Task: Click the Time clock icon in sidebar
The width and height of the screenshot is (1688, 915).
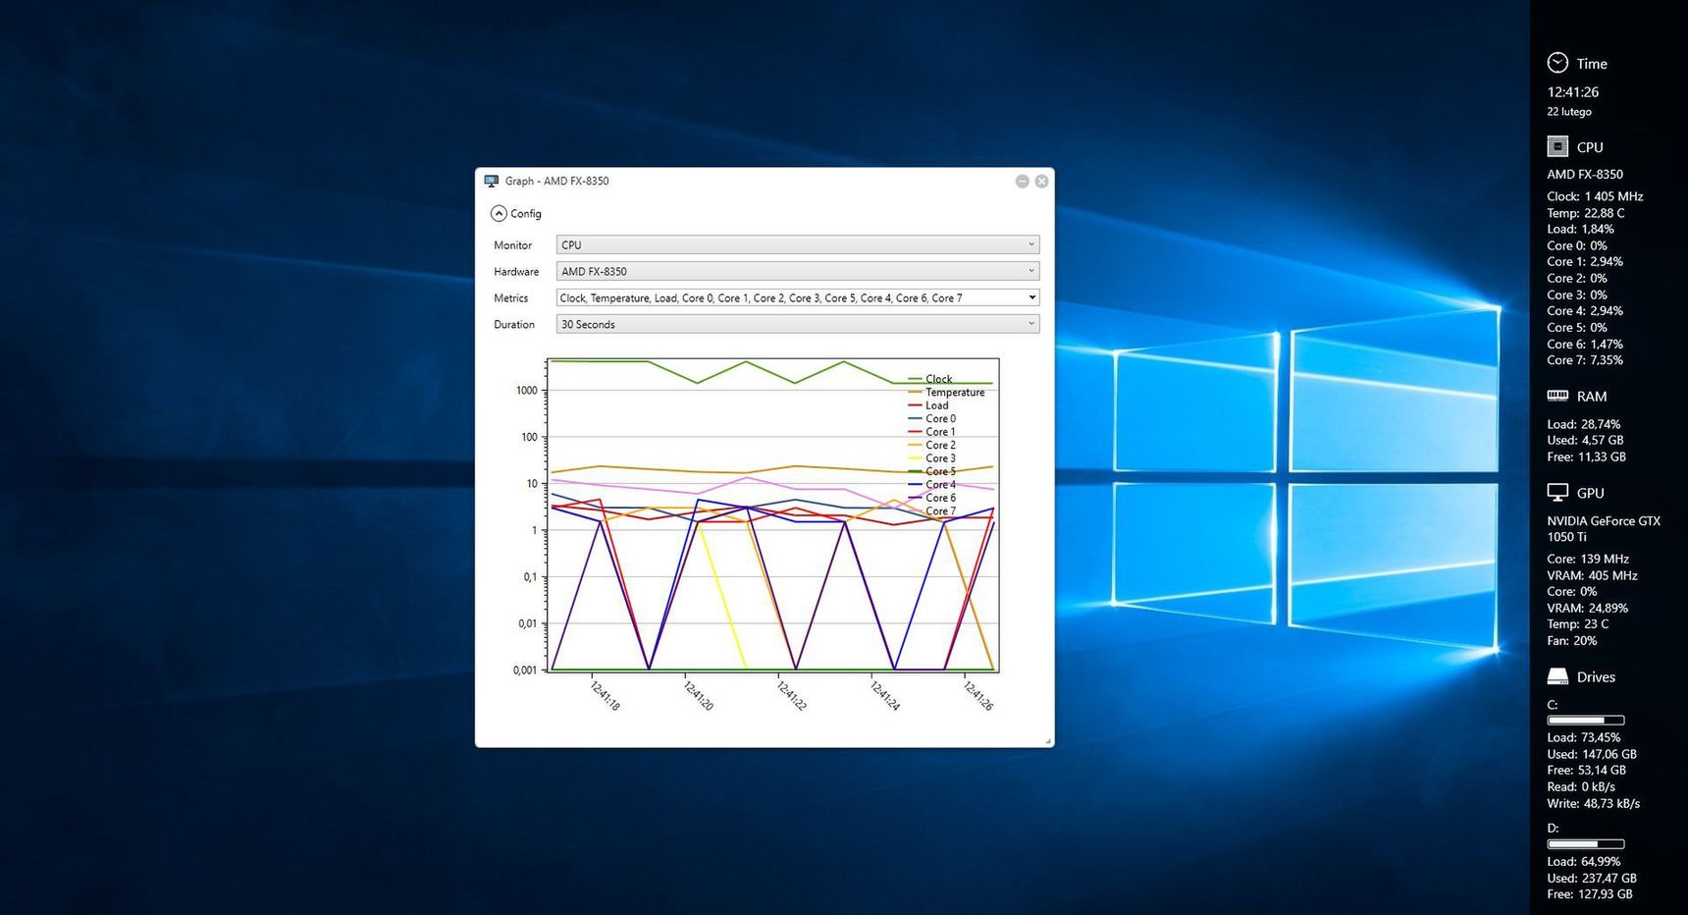Action: pos(1557,63)
